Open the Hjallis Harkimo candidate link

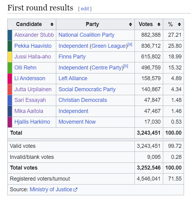[32, 122]
